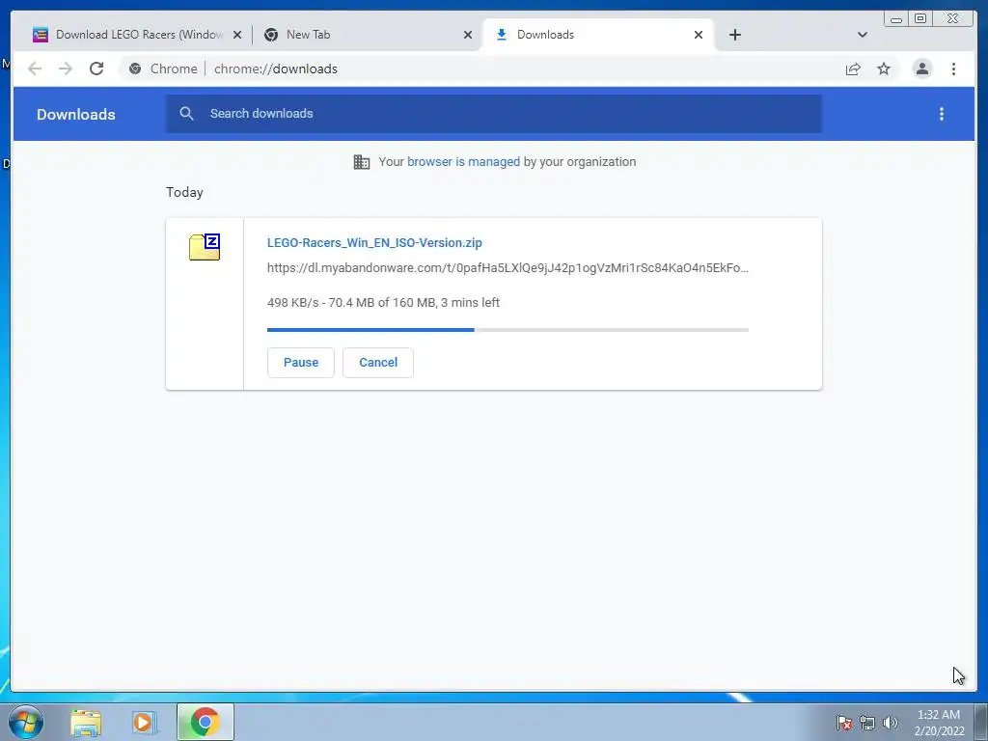The height and width of the screenshot is (741, 988).
Task: Click the download speed and size status text
Action: [x=383, y=302]
